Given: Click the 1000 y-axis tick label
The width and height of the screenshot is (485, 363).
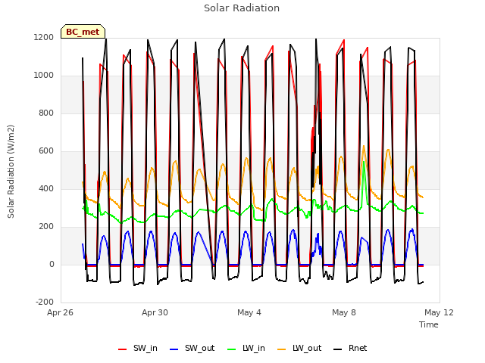Looking at the screenshot, I should pyautogui.click(x=44, y=76).
